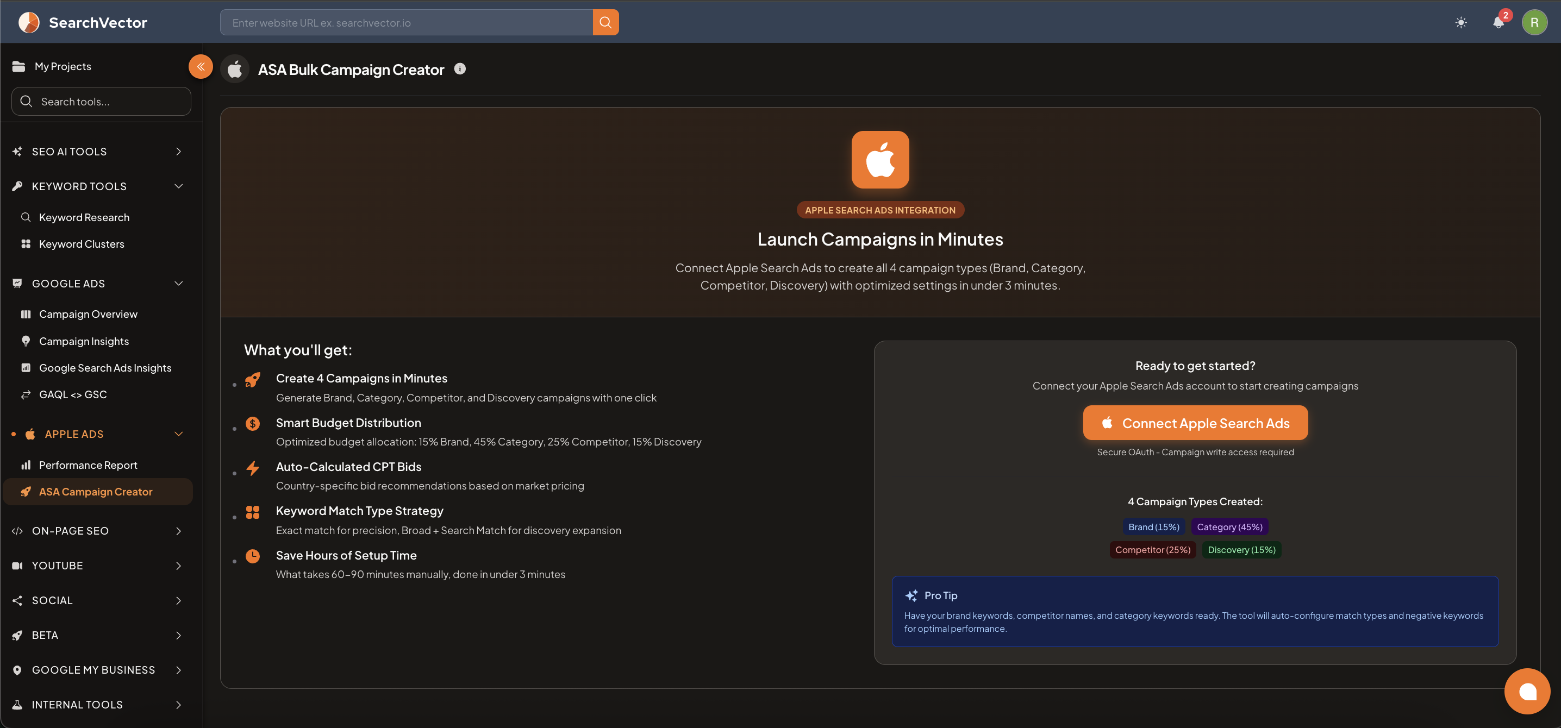Viewport: 1561px width, 728px height.
Task: Collapse the sidebar with the double-chevron button
Action: click(201, 67)
